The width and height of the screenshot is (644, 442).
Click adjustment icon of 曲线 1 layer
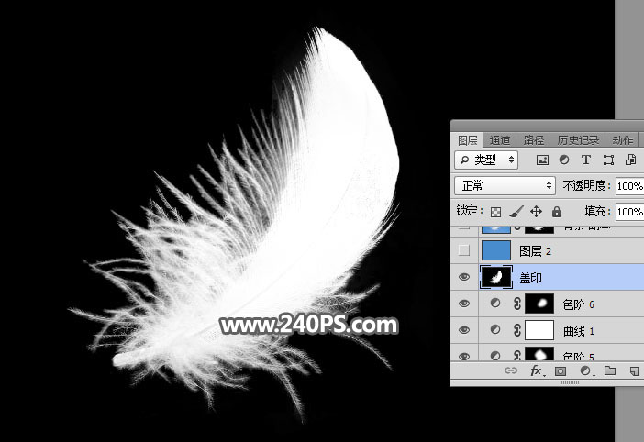pos(495,329)
